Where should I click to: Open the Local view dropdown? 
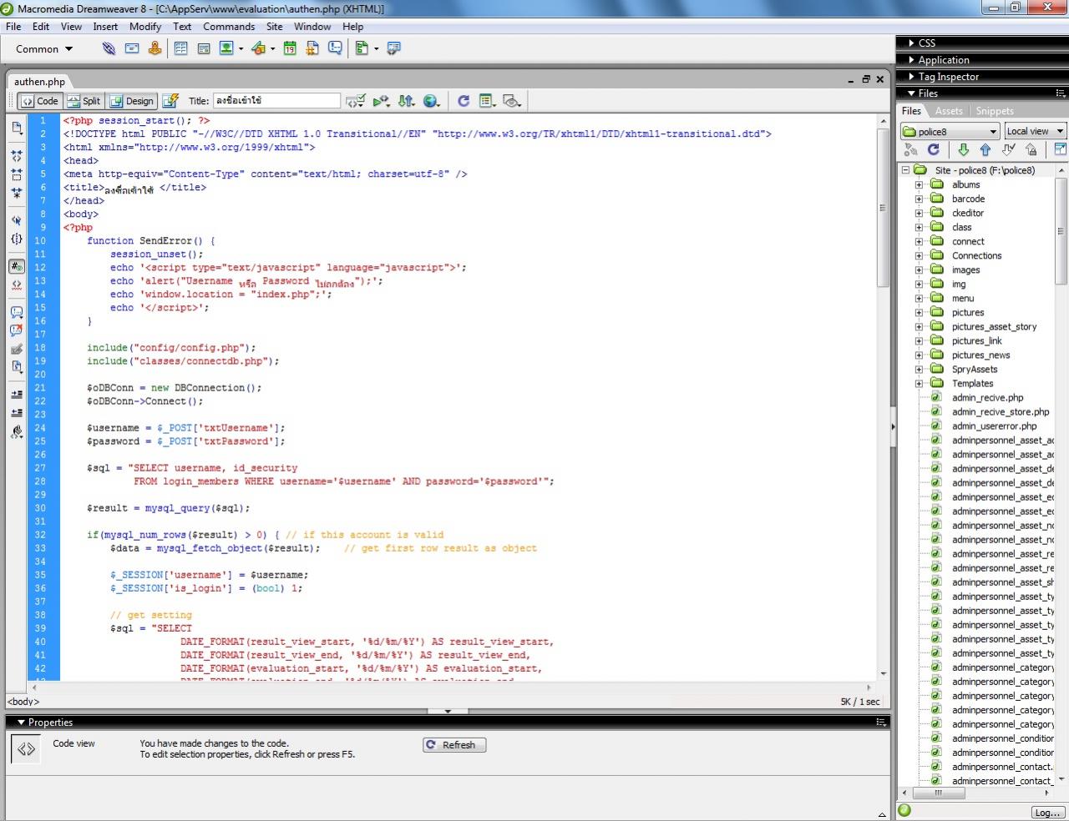coord(1035,131)
